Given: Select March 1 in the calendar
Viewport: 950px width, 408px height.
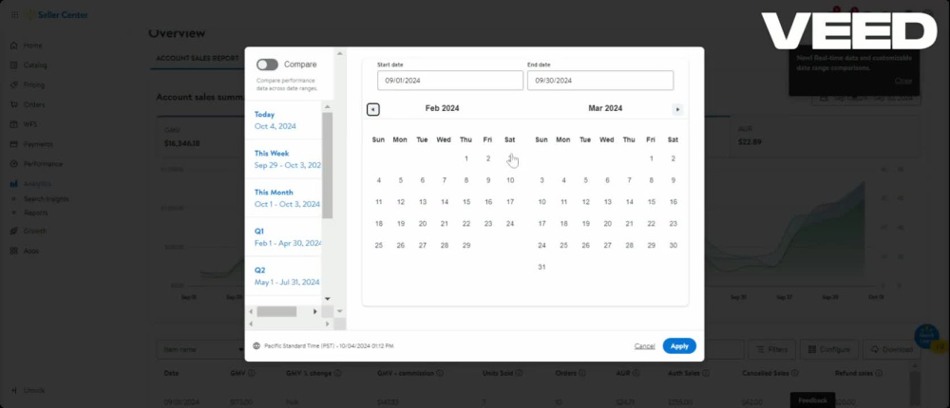Looking at the screenshot, I should tap(652, 158).
